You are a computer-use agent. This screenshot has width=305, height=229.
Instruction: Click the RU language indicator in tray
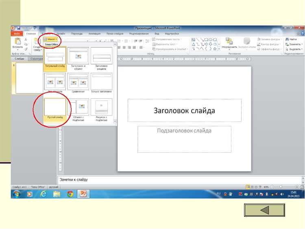219,194
